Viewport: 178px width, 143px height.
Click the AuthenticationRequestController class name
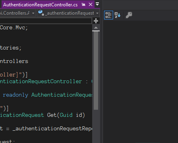pos(41,81)
